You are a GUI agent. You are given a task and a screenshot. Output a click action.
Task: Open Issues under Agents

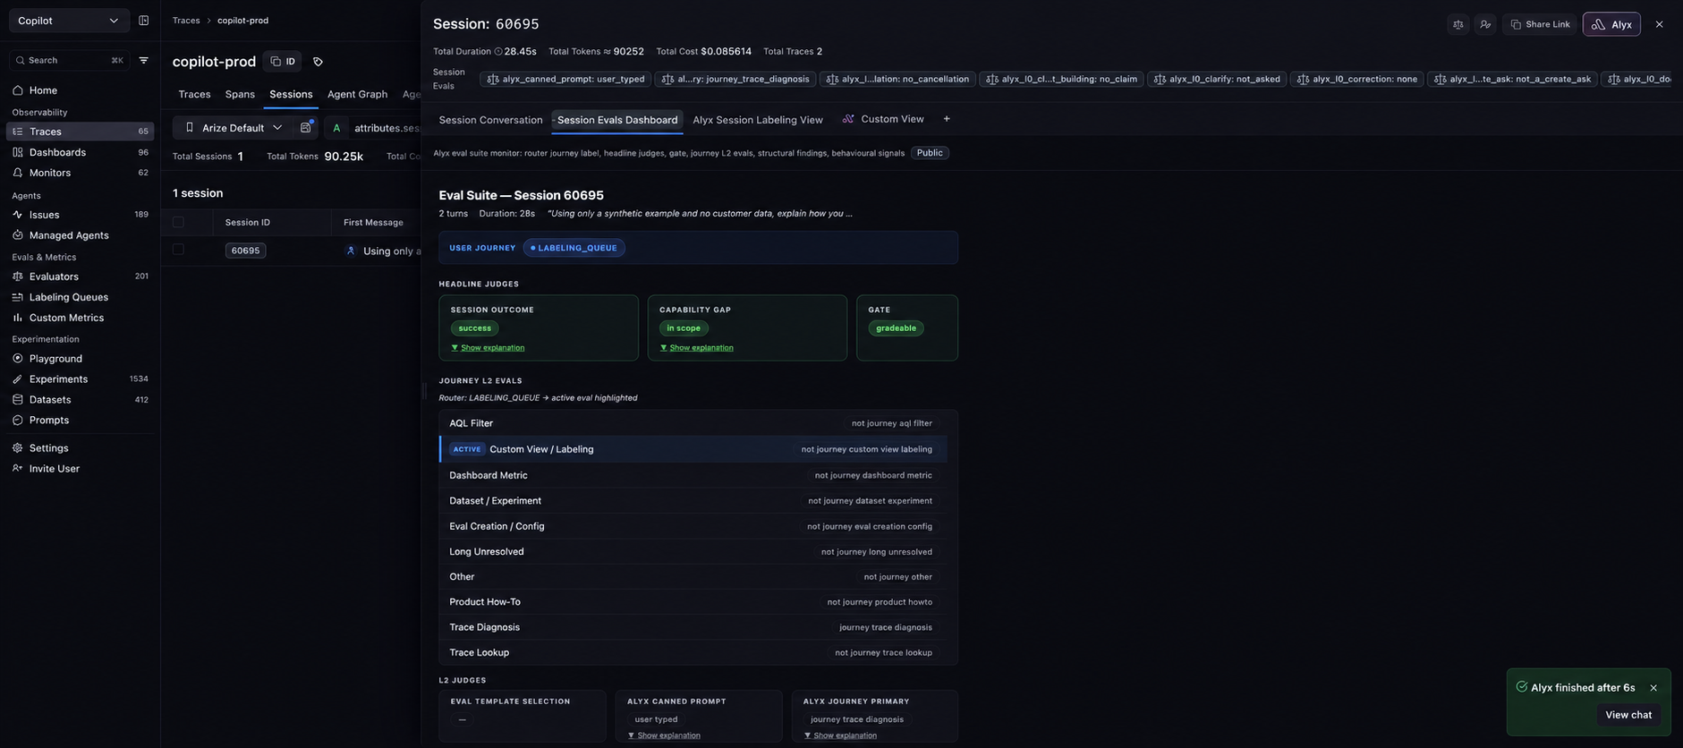[x=81, y=215]
